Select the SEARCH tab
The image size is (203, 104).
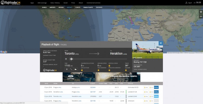[44, 7]
